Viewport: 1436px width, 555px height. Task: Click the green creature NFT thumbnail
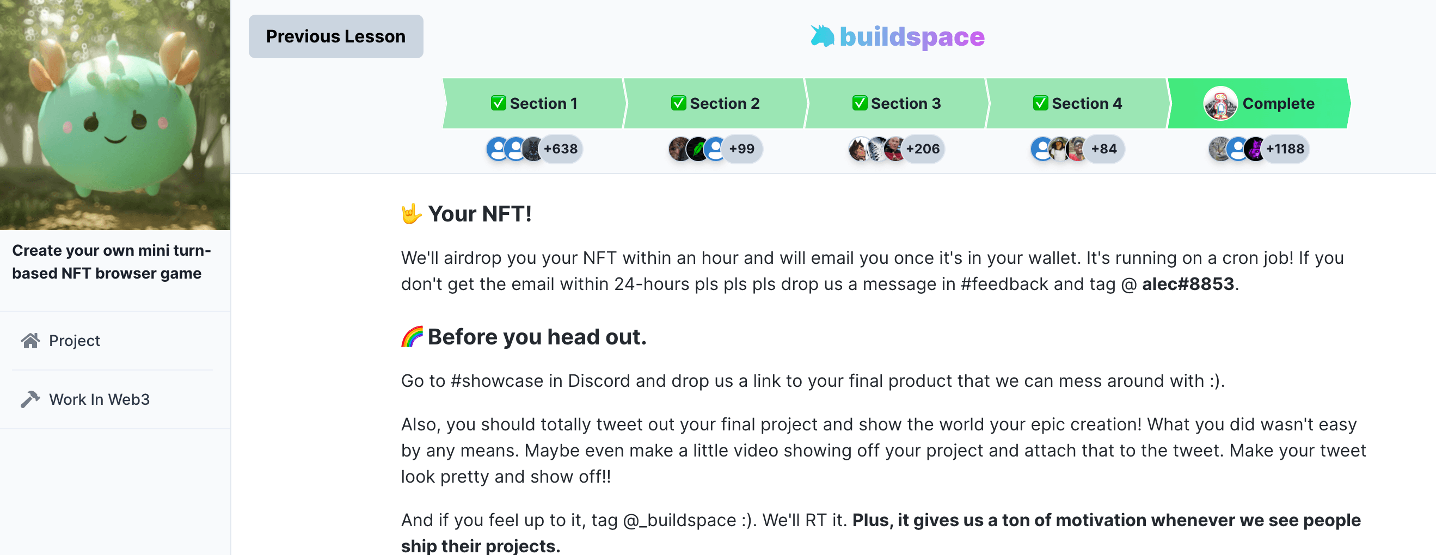(x=115, y=115)
